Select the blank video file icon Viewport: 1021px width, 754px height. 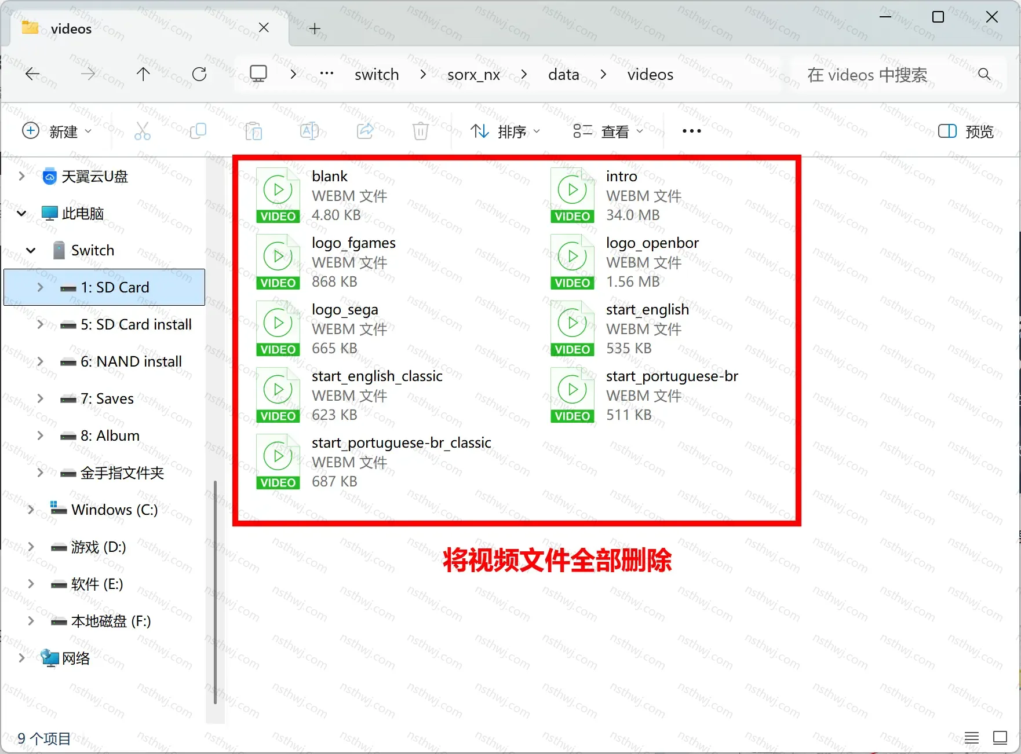278,195
